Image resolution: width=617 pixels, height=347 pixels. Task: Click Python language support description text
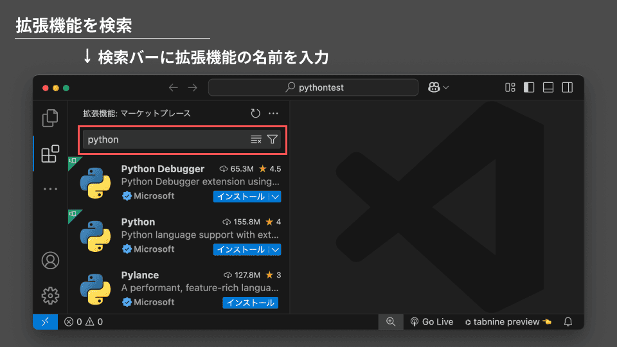click(x=200, y=235)
